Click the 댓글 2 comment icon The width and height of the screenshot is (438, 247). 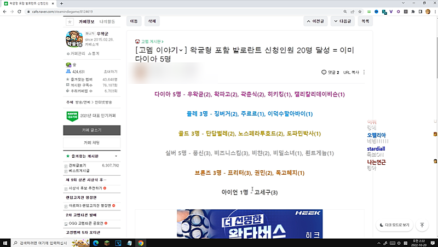(324, 72)
